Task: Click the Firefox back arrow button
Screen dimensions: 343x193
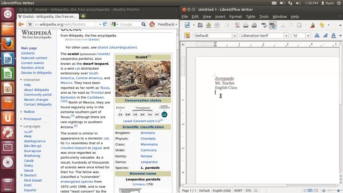Action: 21,24
